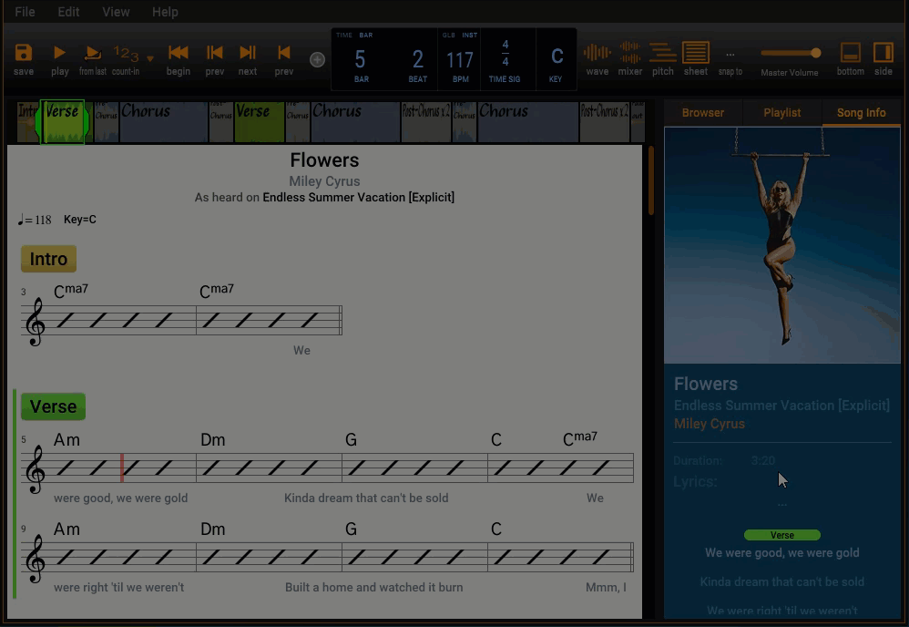Click the round plus add icon
This screenshot has height=627, width=909.
pyautogui.click(x=317, y=59)
